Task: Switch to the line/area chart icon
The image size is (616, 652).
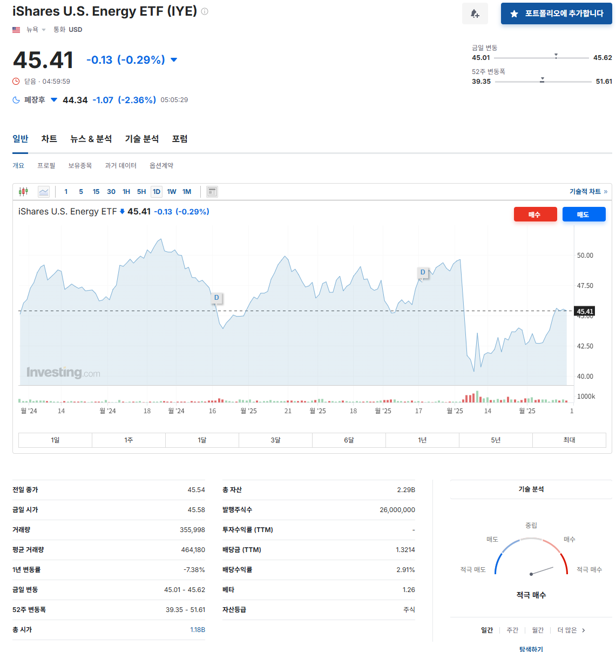Action: [x=43, y=191]
